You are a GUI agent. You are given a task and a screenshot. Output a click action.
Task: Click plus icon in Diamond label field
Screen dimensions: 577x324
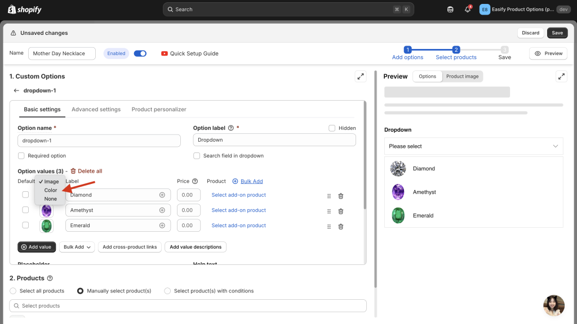162,195
